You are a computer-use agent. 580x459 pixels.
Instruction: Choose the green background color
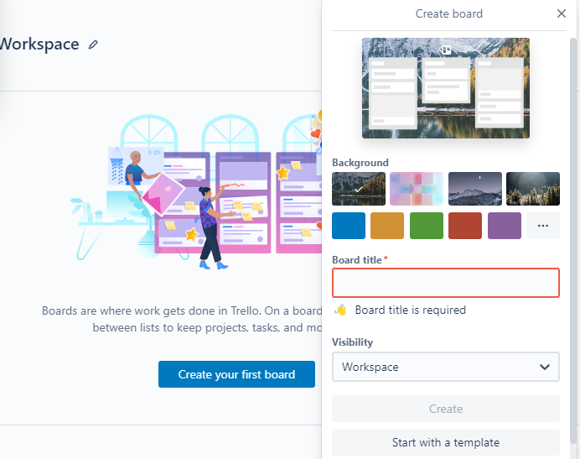pyautogui.click(x=427, y=226)
